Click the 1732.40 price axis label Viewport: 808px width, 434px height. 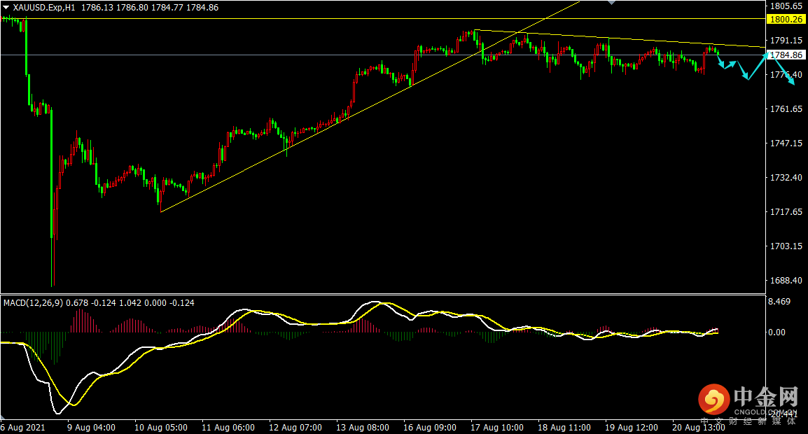click(x=786, y=177)
